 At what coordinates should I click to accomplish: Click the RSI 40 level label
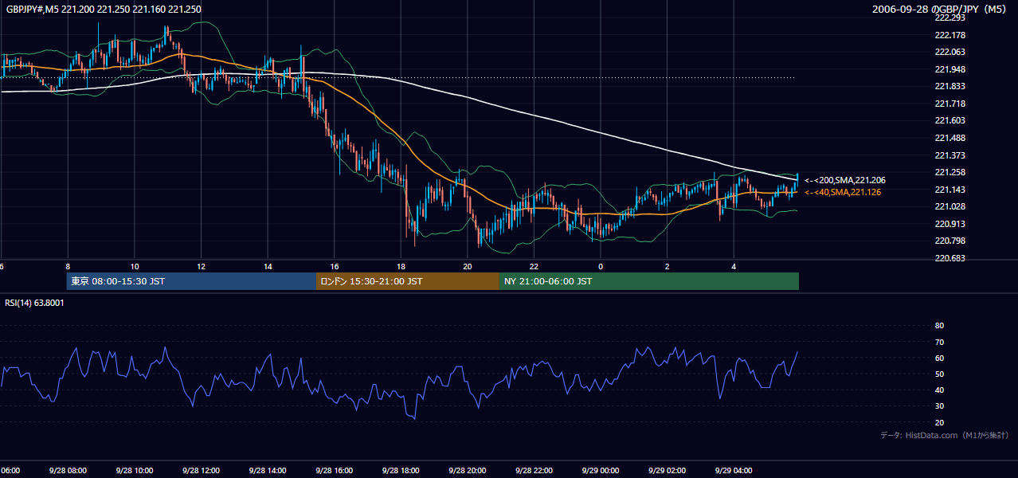(939, 390)
